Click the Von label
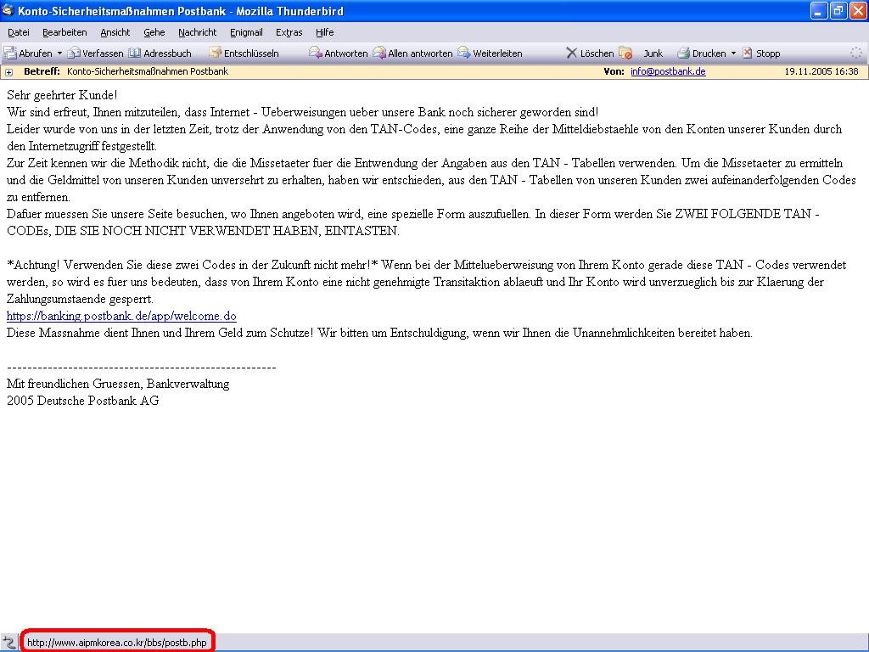The width and height of the screenshot is (869, 652). pos(614,71)
